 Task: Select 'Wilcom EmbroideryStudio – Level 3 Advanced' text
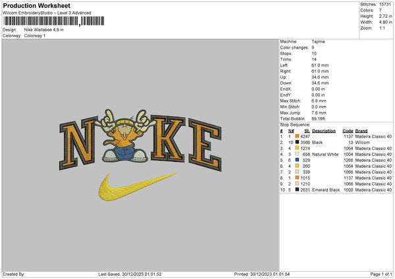47,13
